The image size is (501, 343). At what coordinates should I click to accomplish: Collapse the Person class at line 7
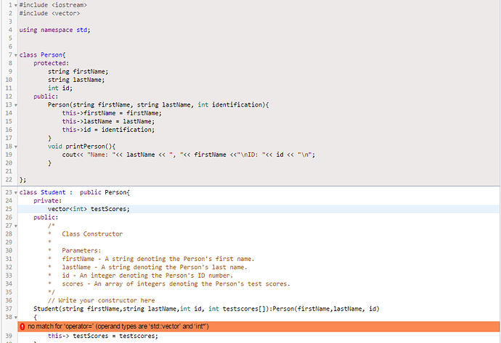coord(15,55)
